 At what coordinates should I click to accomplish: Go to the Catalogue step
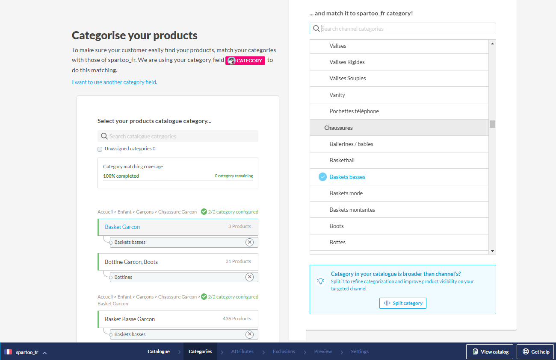(x=159, y=351)
